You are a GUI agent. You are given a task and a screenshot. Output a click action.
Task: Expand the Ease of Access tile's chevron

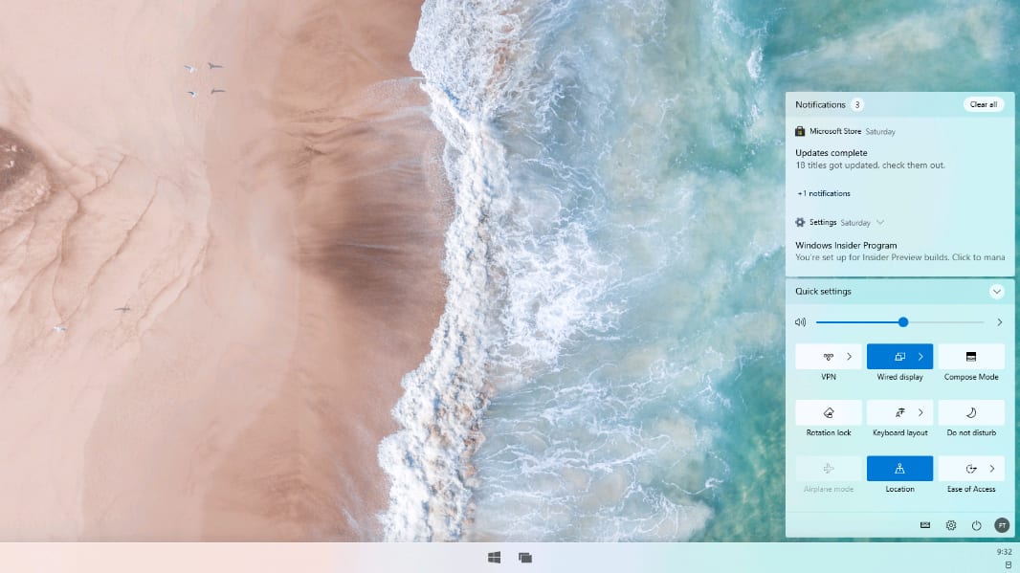click(992, 469)
